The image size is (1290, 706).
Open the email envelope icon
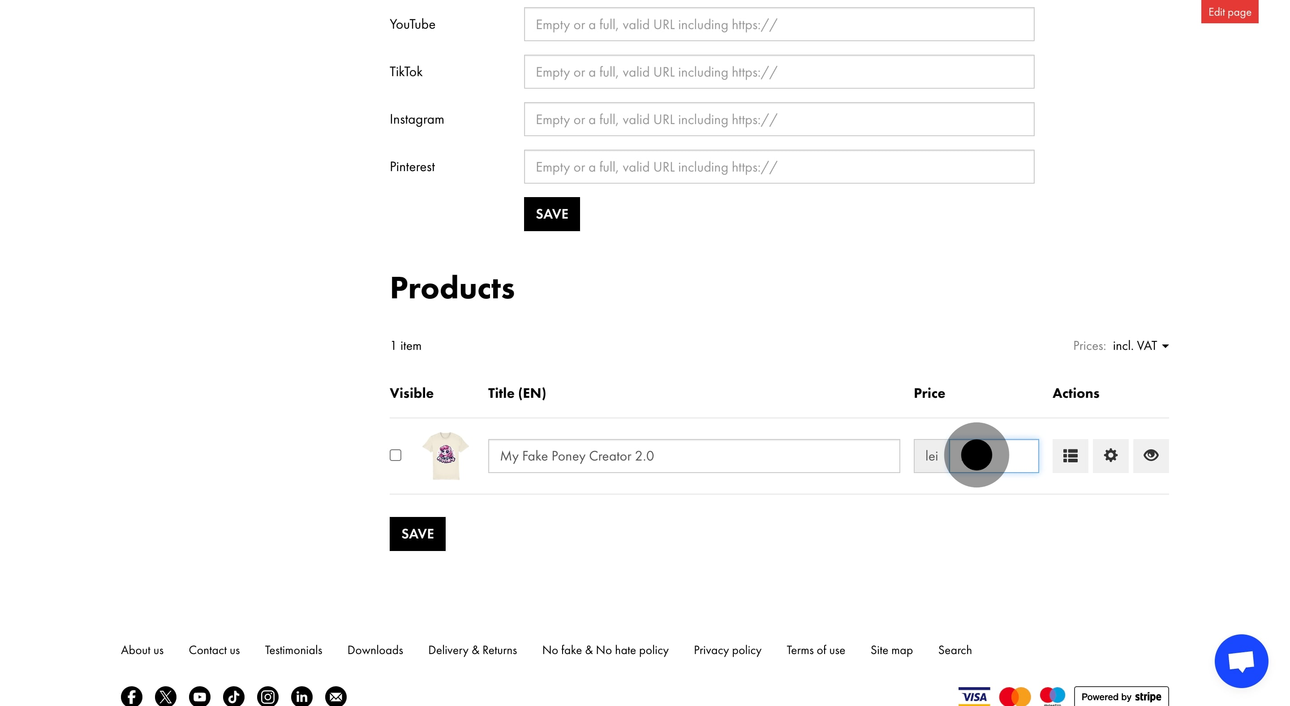tap(335, 696)
